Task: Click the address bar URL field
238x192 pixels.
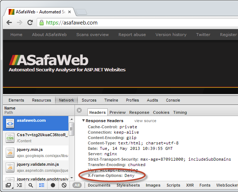Action: [136, 23]
